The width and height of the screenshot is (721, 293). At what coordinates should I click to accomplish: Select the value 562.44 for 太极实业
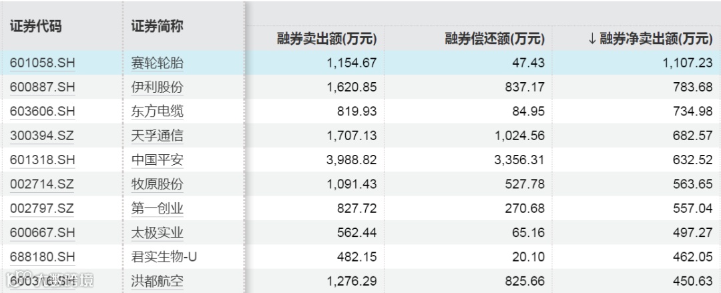pyautogui.click(x=357, y=233)
